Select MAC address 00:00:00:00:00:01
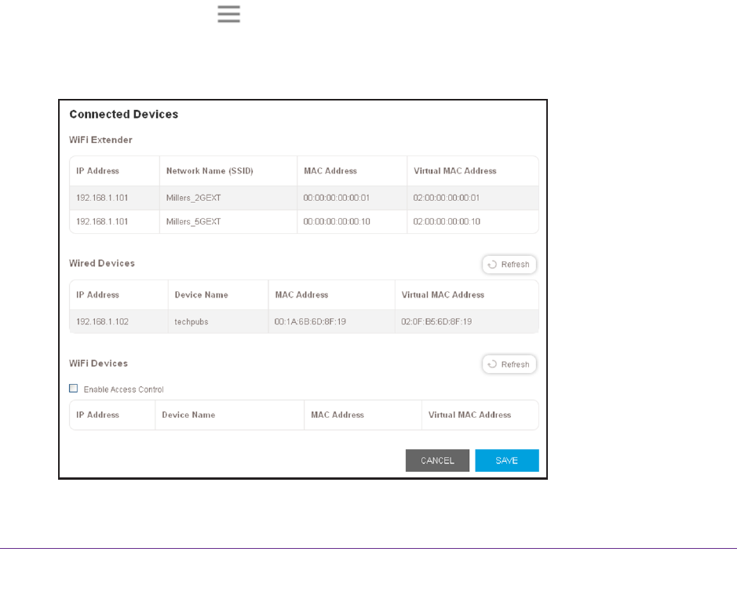Viewport: 737px width, 603px height. 337,198
